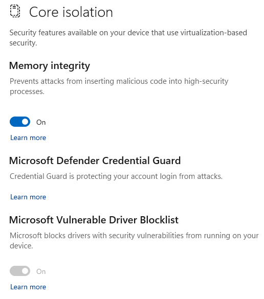264x299 pixels.
Task: Open Learn more under Credential Guard
Action: point(28,197)
